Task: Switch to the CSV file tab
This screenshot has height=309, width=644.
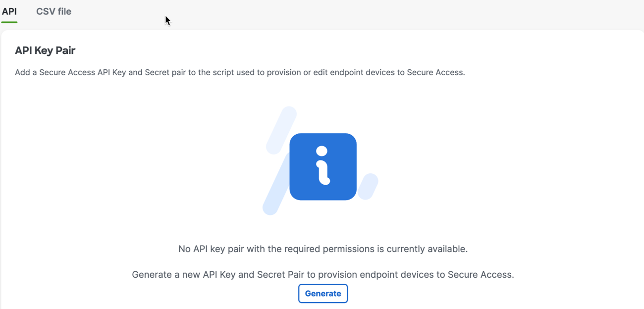Action: (54, 11)
